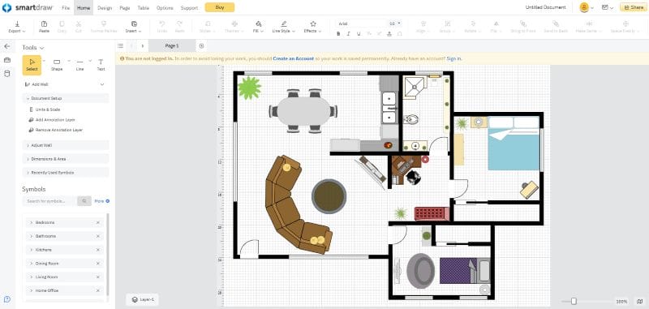
Task: Open the Home ribbon tab
Action: tap(84, 8)
